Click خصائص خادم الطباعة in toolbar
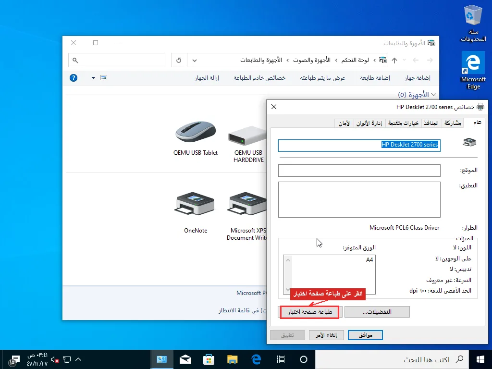This screenshot has height=369, width=492. point(259,78)
